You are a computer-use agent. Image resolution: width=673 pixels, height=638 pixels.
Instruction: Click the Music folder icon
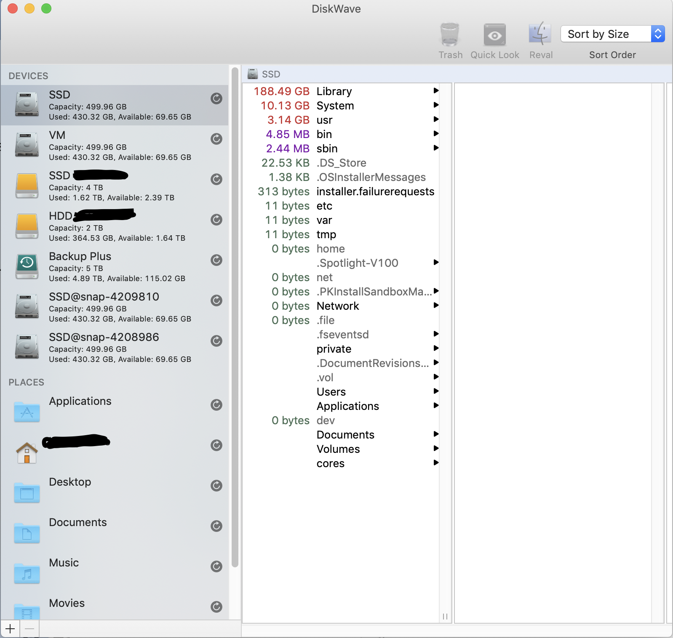(27, 573)
